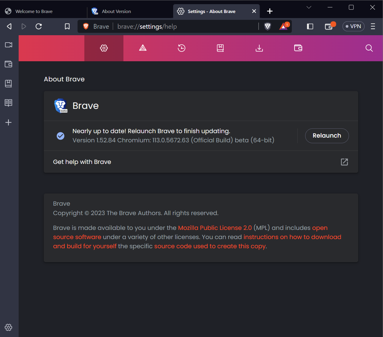Click the VPN button
Viewport: 383px width, 337px height.
coord(353,26)
